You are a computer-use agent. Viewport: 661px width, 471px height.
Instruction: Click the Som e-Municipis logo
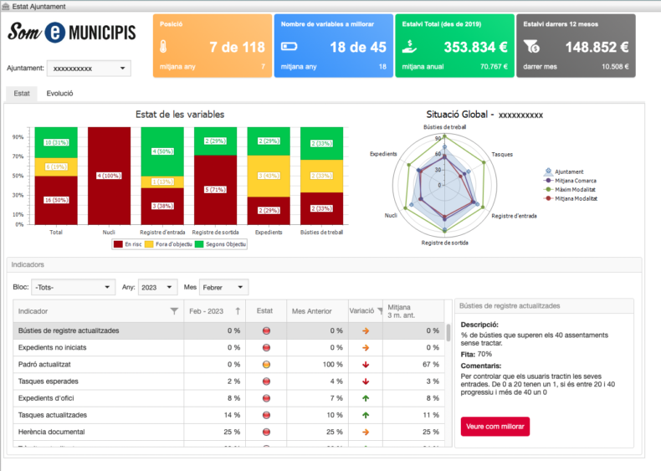click(x=72, y=33)
